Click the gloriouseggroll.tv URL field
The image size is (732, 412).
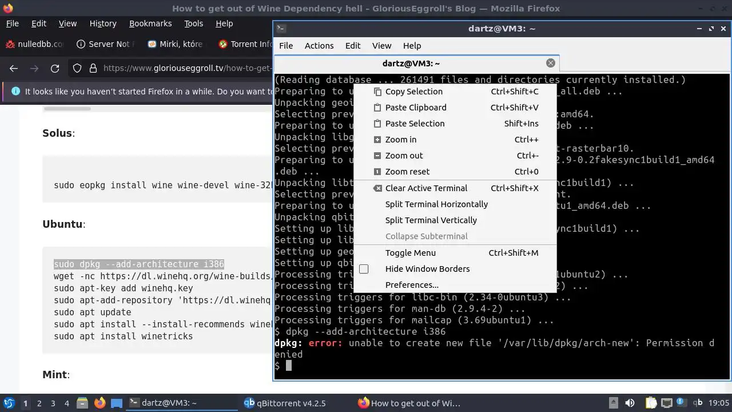pos(187,68)
